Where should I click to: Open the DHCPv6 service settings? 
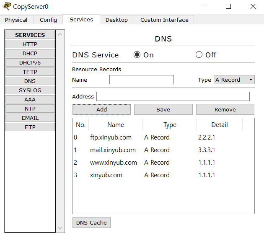coord(30,62)
